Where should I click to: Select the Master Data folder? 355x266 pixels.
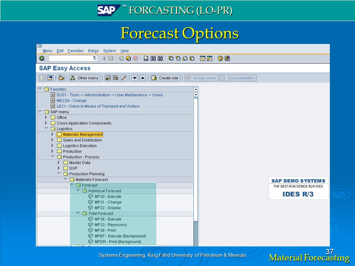click(80, 163)
